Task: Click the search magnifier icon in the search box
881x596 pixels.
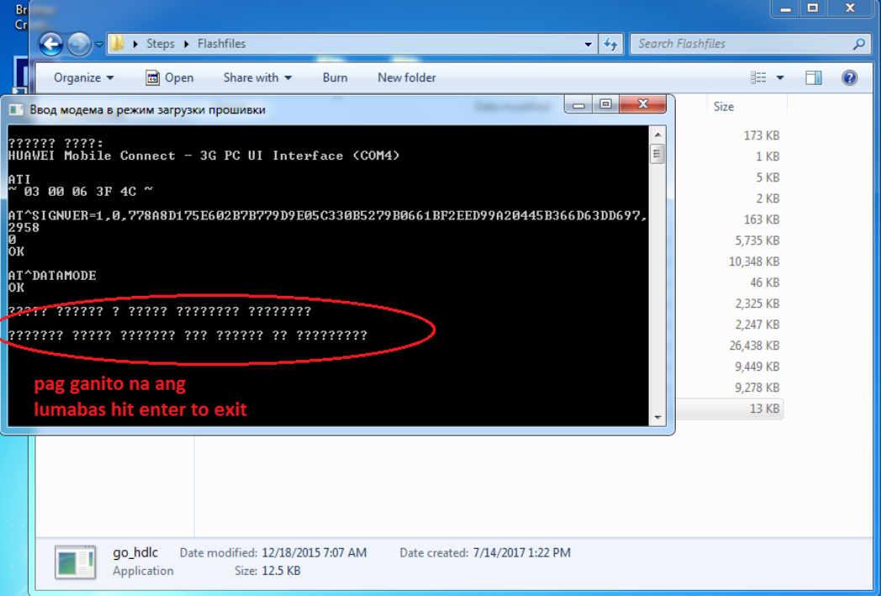Action: point(857,43)
